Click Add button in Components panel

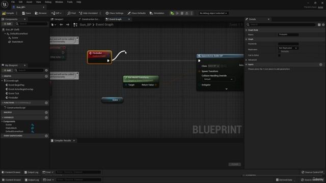(7, 24)
